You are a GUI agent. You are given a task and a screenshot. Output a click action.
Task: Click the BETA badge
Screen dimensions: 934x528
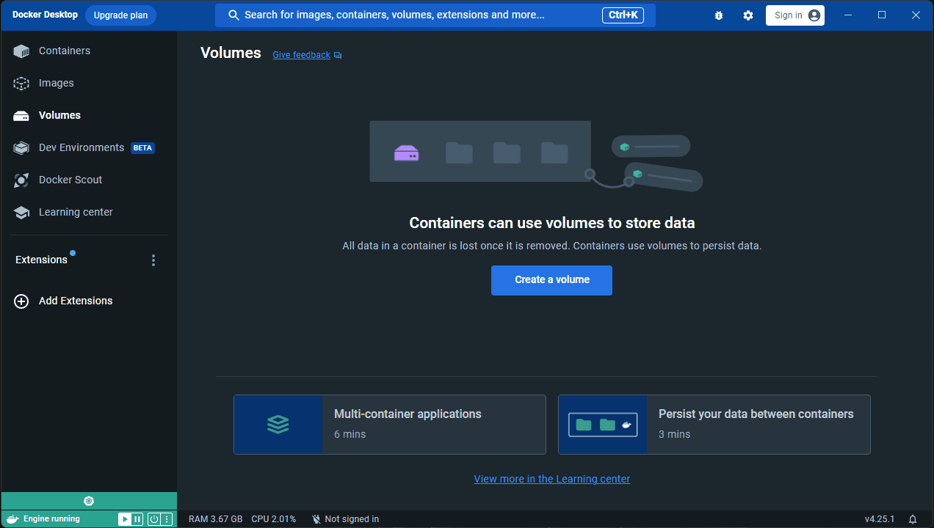pos(142,148)
